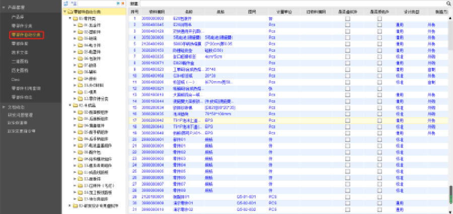This screenshot has width=453, height=214.
Task: Tick the right checkbox in table row 9
Action: [x=380, y=69]
